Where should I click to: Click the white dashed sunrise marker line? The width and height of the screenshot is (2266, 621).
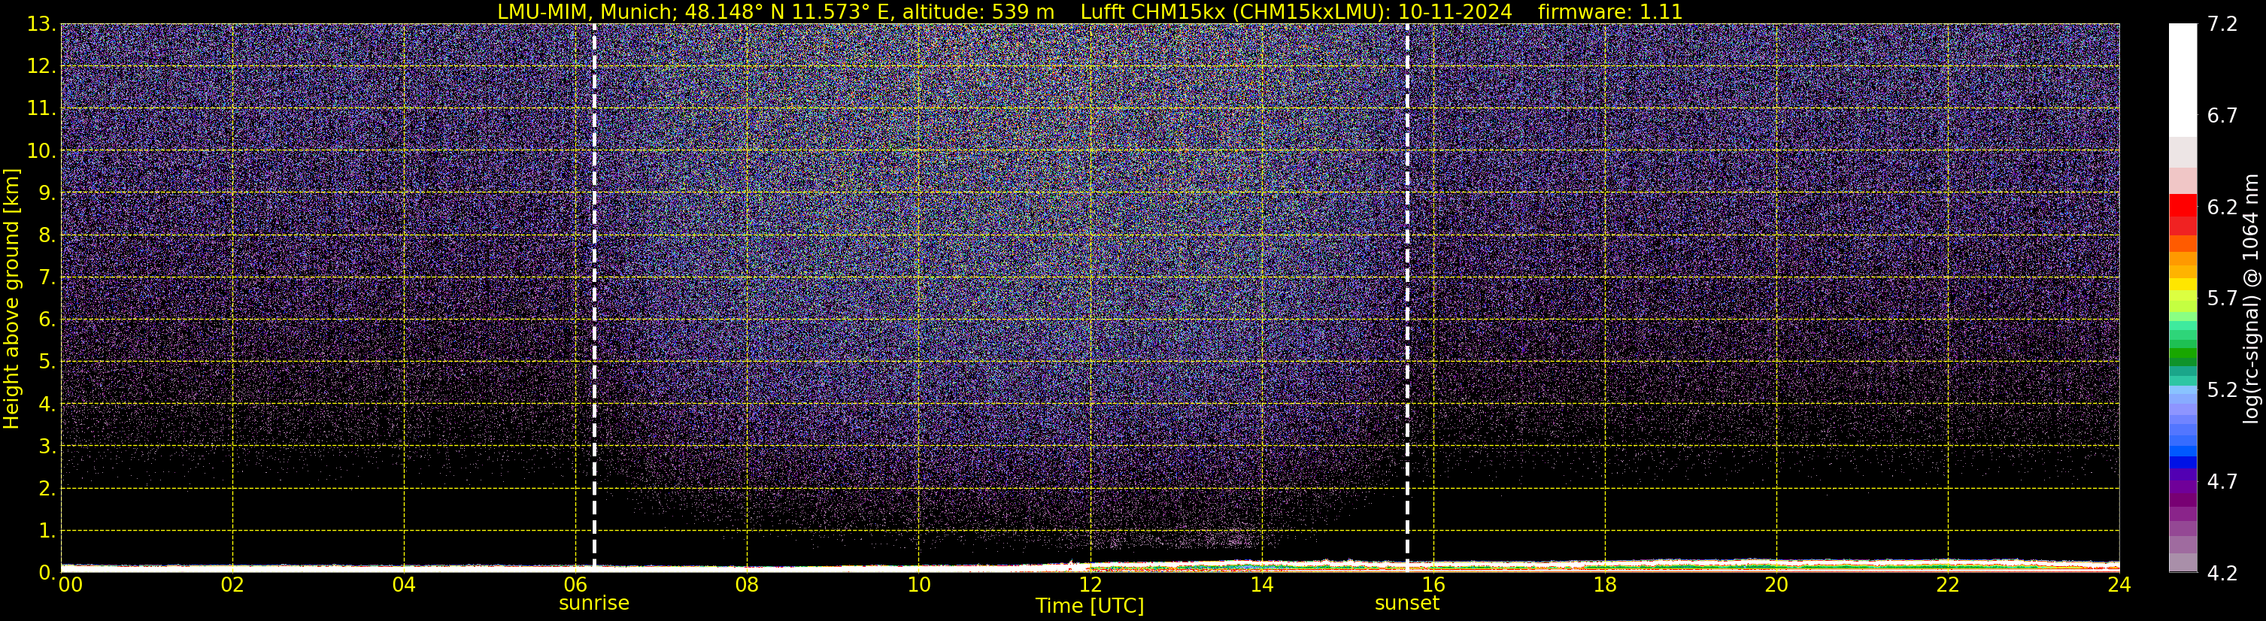(595, 298)
